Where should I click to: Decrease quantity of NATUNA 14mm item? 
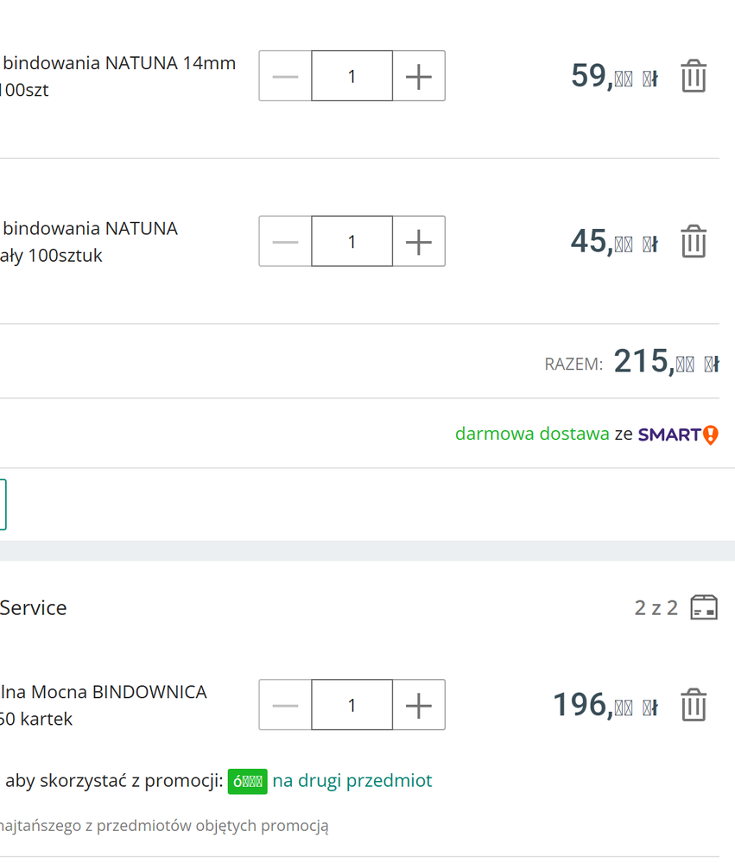pos(285,77)
